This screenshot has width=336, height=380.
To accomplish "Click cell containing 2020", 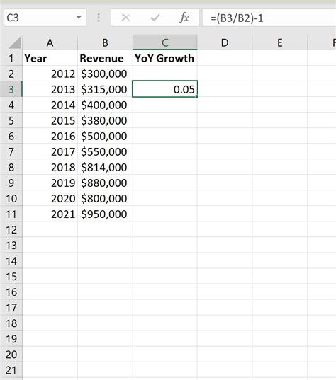I will click(x=50, y=198).
